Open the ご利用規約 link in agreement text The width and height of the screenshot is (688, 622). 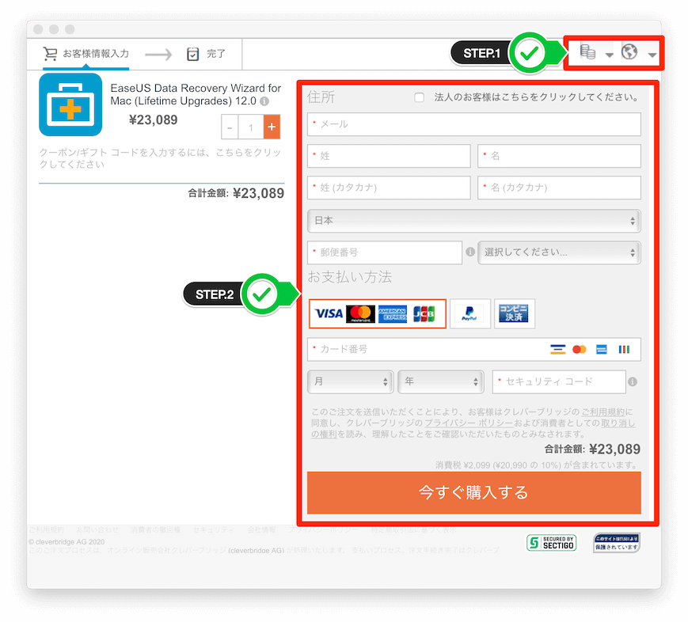(602, 412)
